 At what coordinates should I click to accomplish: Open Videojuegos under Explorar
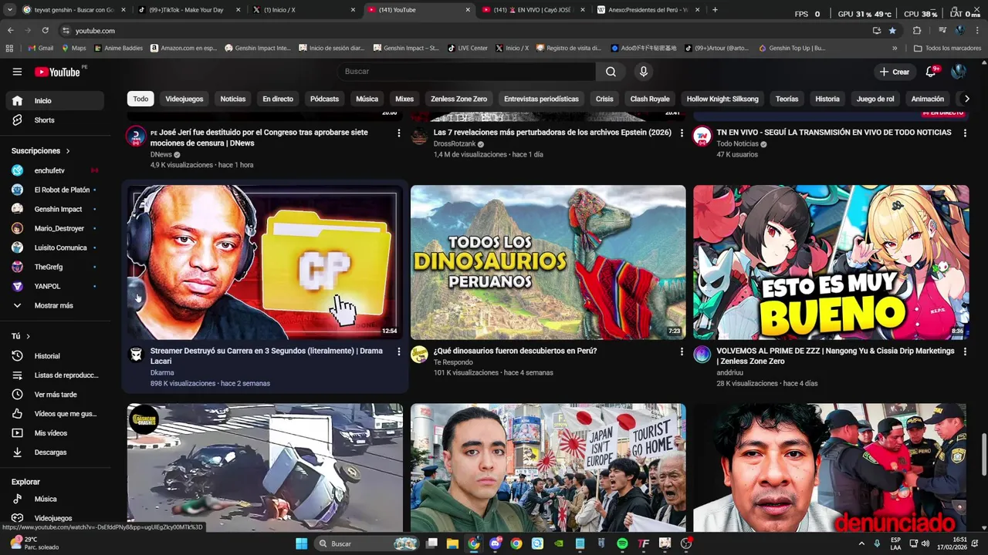coord(54,518)
